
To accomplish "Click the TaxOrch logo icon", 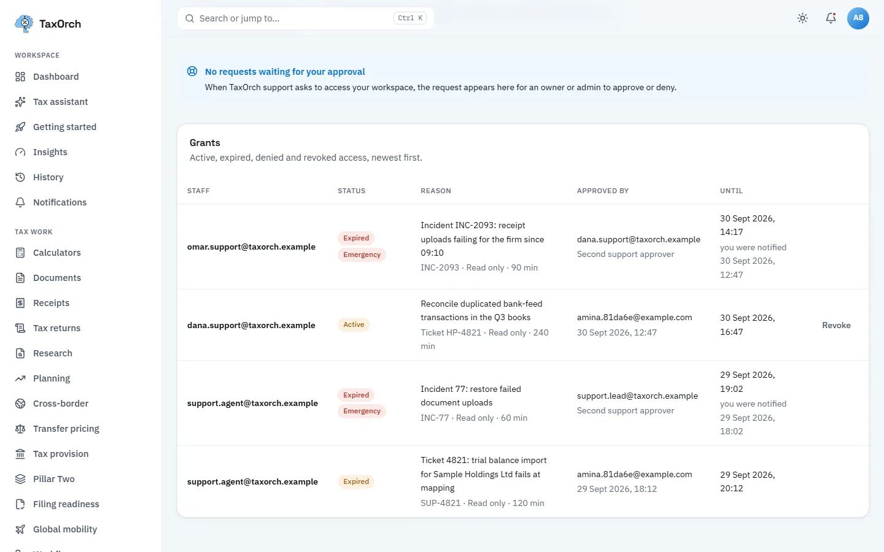I will click(x=24, y=23).
